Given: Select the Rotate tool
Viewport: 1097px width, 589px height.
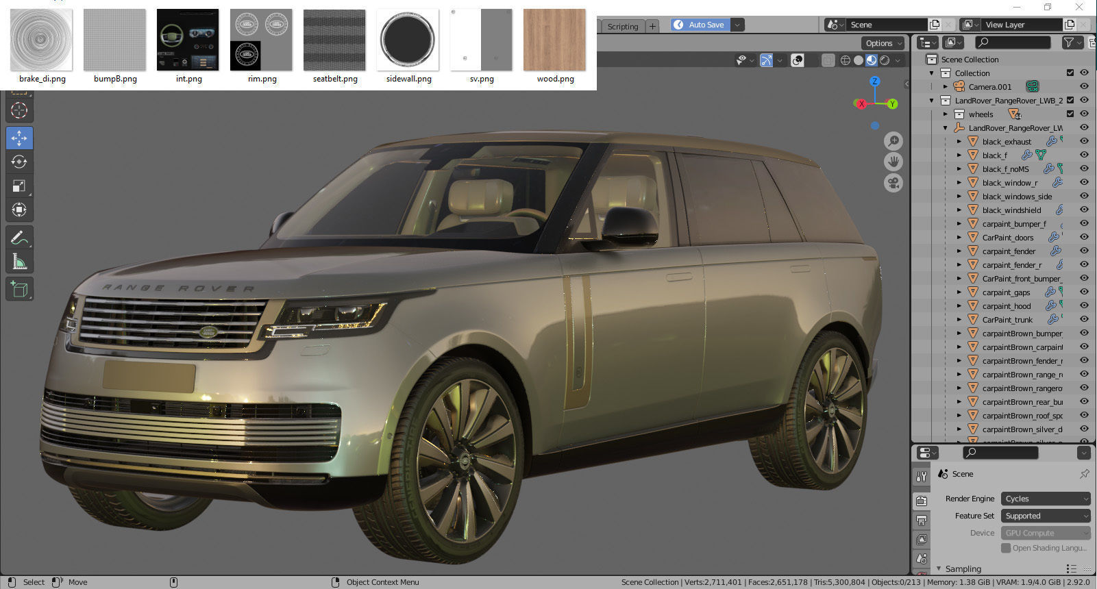Looking at the screenshot, I should click(19, 162).
